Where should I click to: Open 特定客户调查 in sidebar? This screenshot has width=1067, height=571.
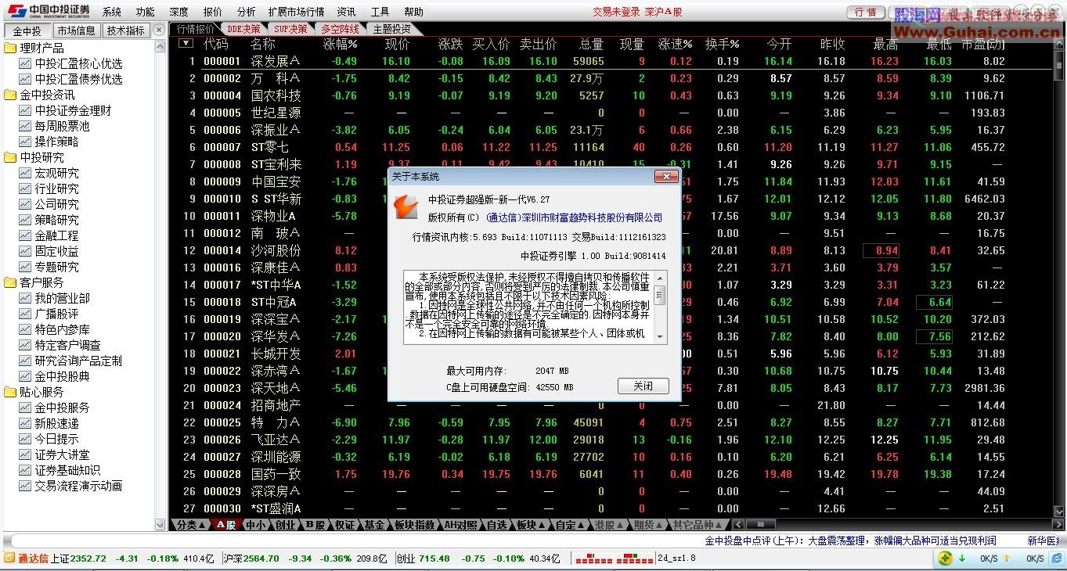point(67,345)
